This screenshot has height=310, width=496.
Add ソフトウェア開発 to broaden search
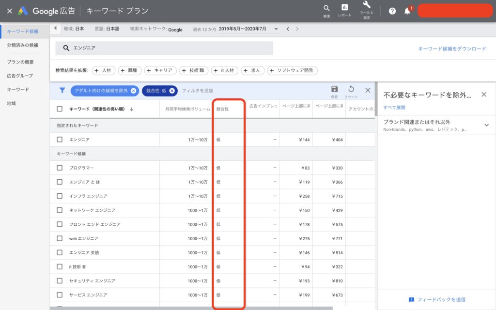pyautogui.click(x=292, y=71)
